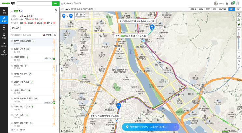
Task: Toggle the street view pin icon on map
Action: [239, 24]
